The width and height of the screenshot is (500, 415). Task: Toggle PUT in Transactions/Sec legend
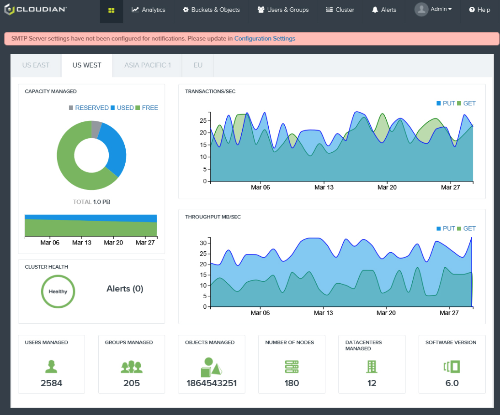point(446,104)
